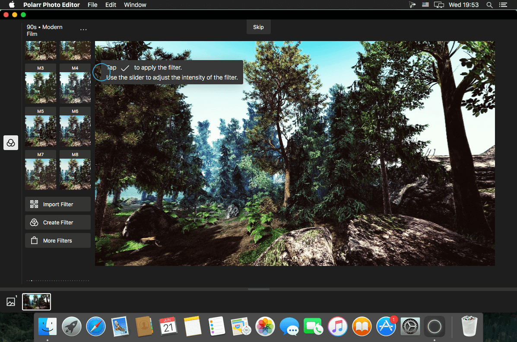This screenshot has height=342, width=517.
Task: Open Spotlight search in menu bar
Action: coord(490,5)
